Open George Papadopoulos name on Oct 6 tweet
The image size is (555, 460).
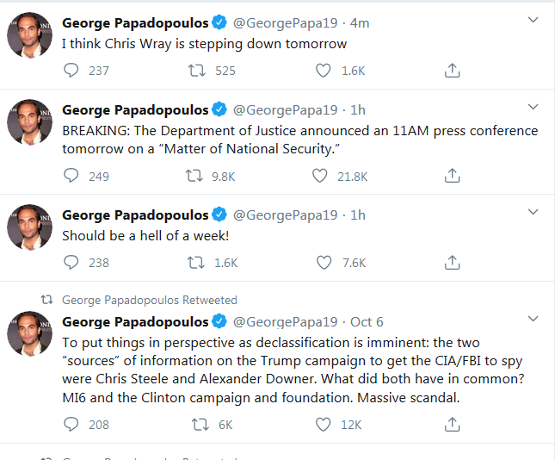pos(135,322)
